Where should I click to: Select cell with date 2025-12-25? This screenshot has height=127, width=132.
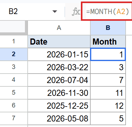point(59,106)
